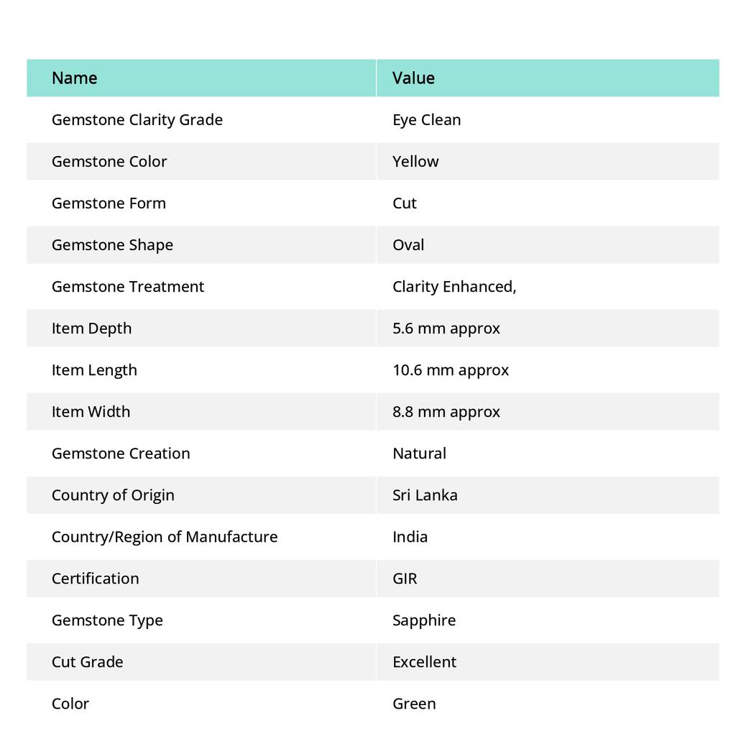Click the Name column header
Image resolution: width=736 pixels, height=736 pixels.
tap(74, 78)
